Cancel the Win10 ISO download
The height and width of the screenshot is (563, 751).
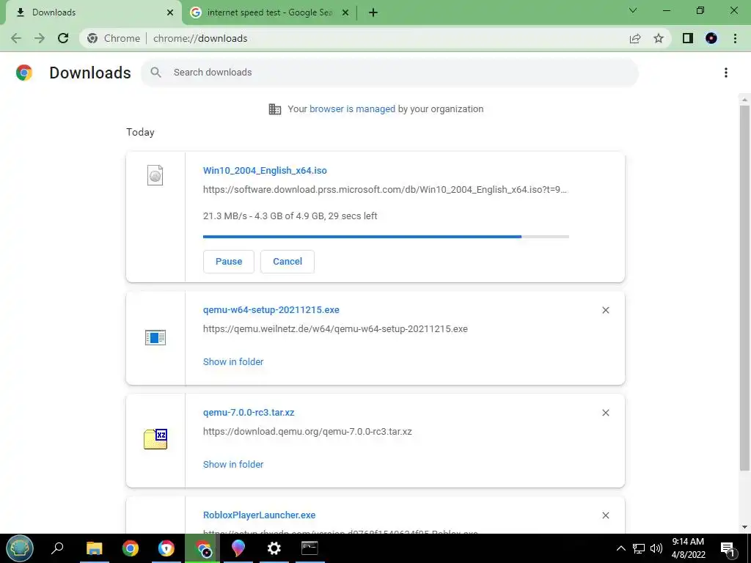pos(287,262)
